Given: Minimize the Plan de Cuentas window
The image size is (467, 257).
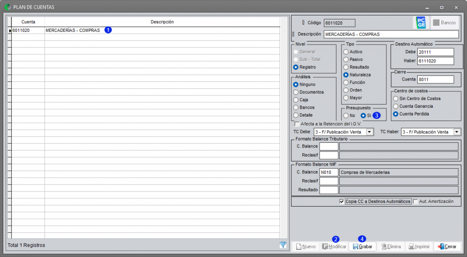Looking at the screenshot, I should (427, 7).
